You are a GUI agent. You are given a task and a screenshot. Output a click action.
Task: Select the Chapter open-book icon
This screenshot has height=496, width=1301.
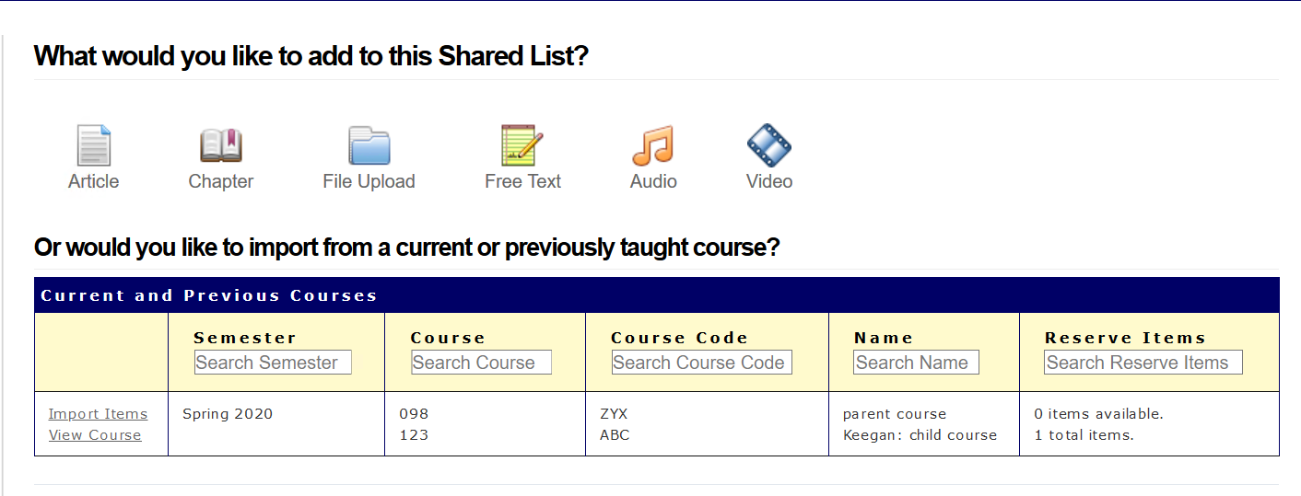tap(220, 145)
